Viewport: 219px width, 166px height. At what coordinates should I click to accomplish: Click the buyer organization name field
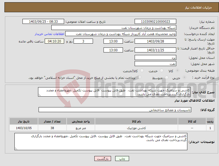point(114,27)
